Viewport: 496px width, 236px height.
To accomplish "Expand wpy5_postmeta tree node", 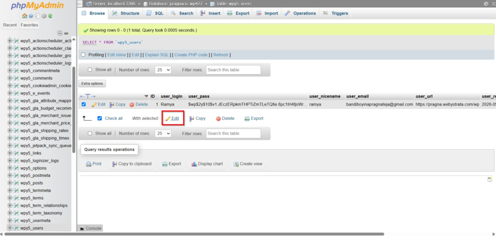I will tap(10, 175).
